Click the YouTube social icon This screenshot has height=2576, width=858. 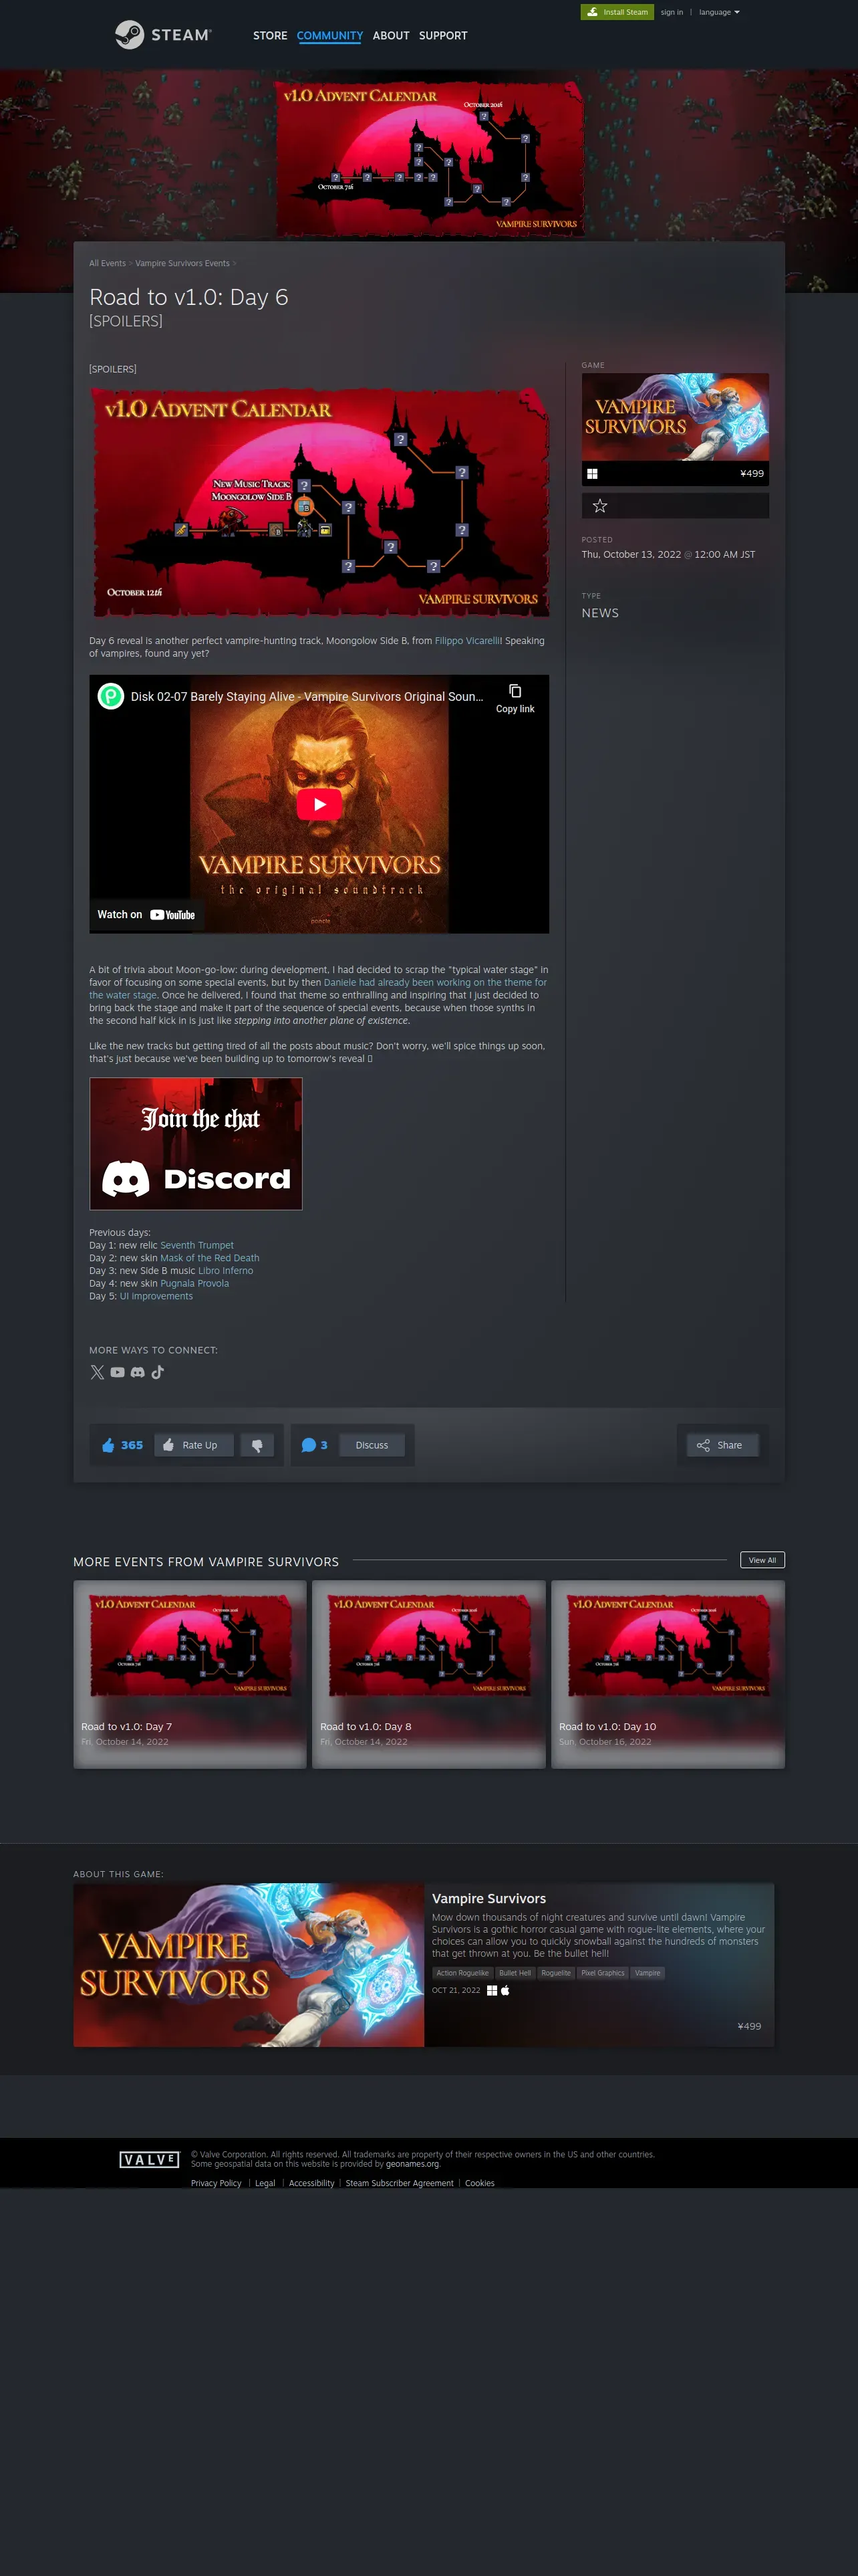click(x=118, y=1372)
